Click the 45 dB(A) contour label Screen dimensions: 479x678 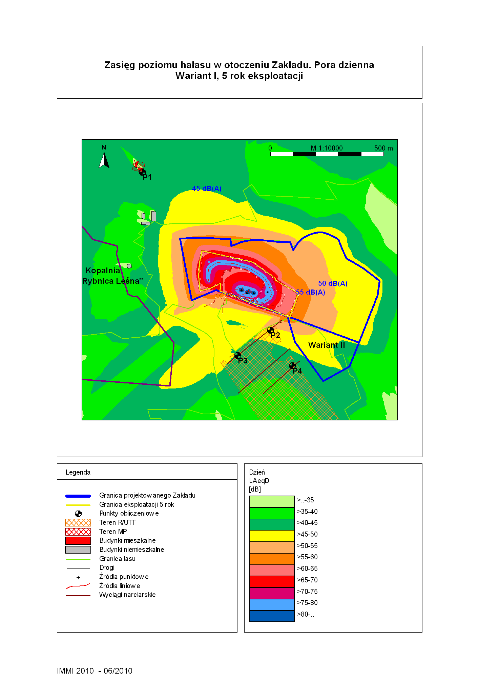click(x=207, y=188)
